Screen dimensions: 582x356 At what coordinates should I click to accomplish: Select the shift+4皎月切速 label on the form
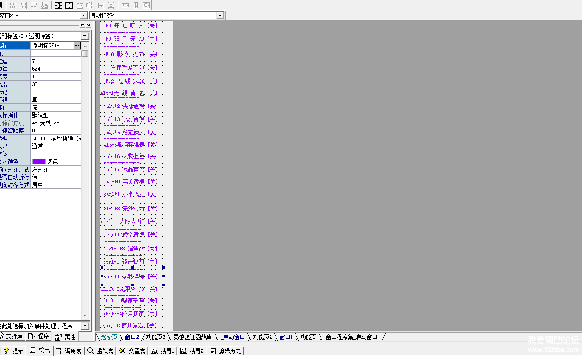pos(130,314)
